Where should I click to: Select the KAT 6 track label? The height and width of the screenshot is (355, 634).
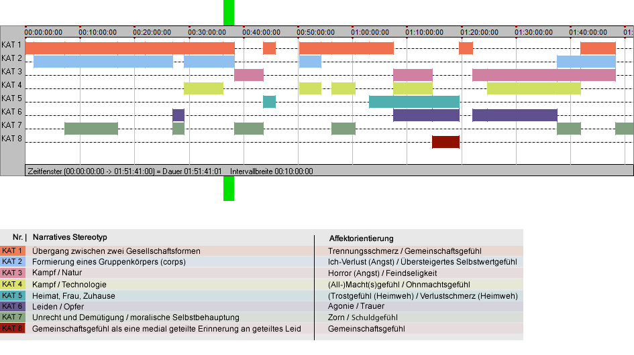(x=11, y=111)
